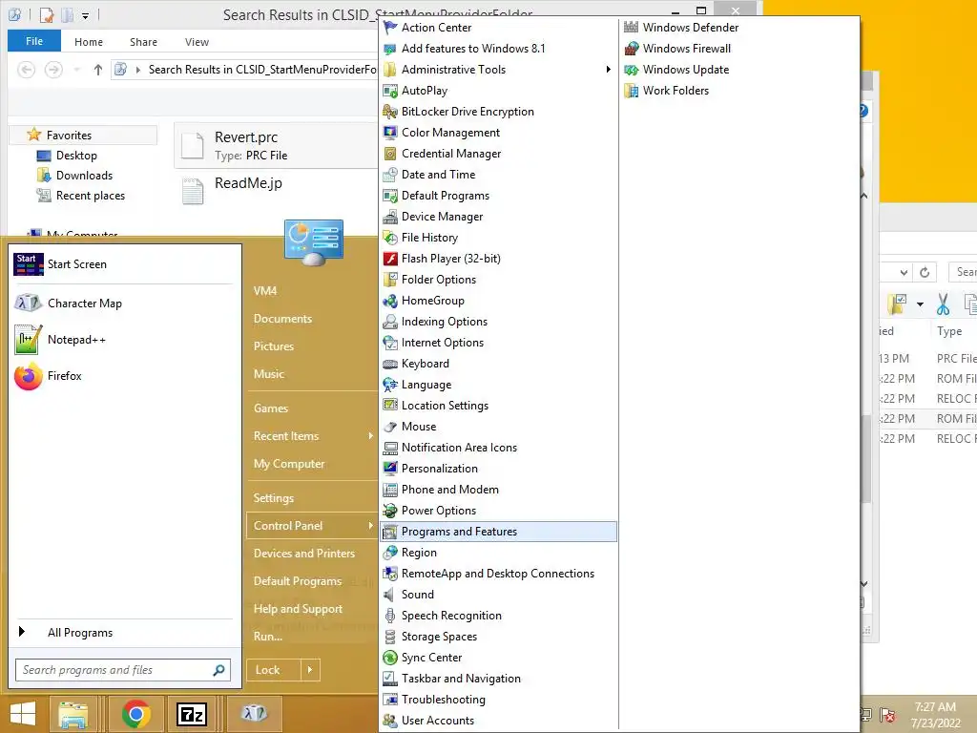The image size is (977, 733).
Task: Open Action Center flag icon
Action: coord(390,28)
